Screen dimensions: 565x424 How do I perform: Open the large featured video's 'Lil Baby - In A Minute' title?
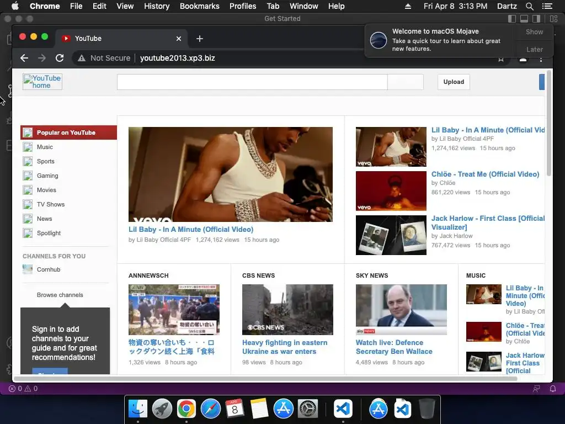(x=191, y=229)
